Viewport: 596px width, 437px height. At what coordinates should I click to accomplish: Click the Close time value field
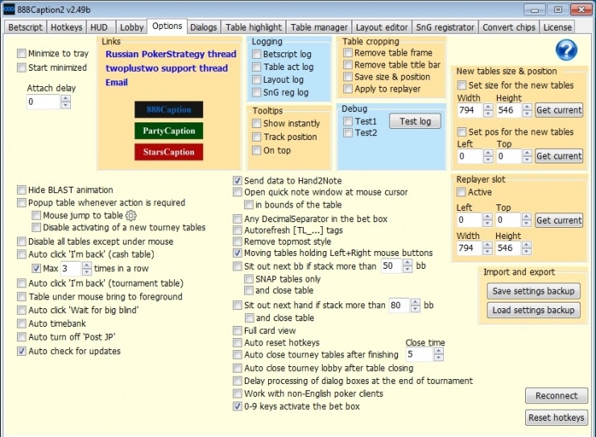click(420, 355)
